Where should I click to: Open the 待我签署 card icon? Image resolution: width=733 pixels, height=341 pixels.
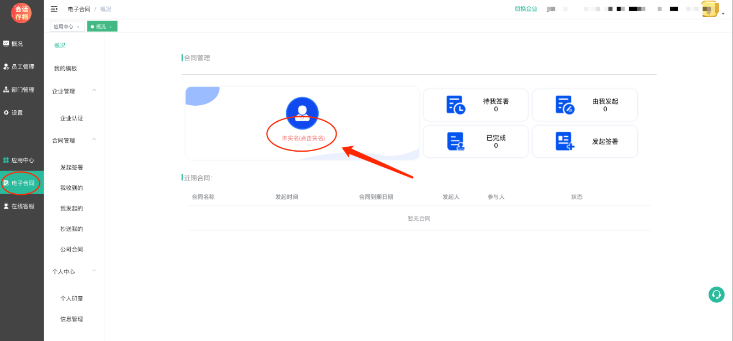click(x=456, y=105)
